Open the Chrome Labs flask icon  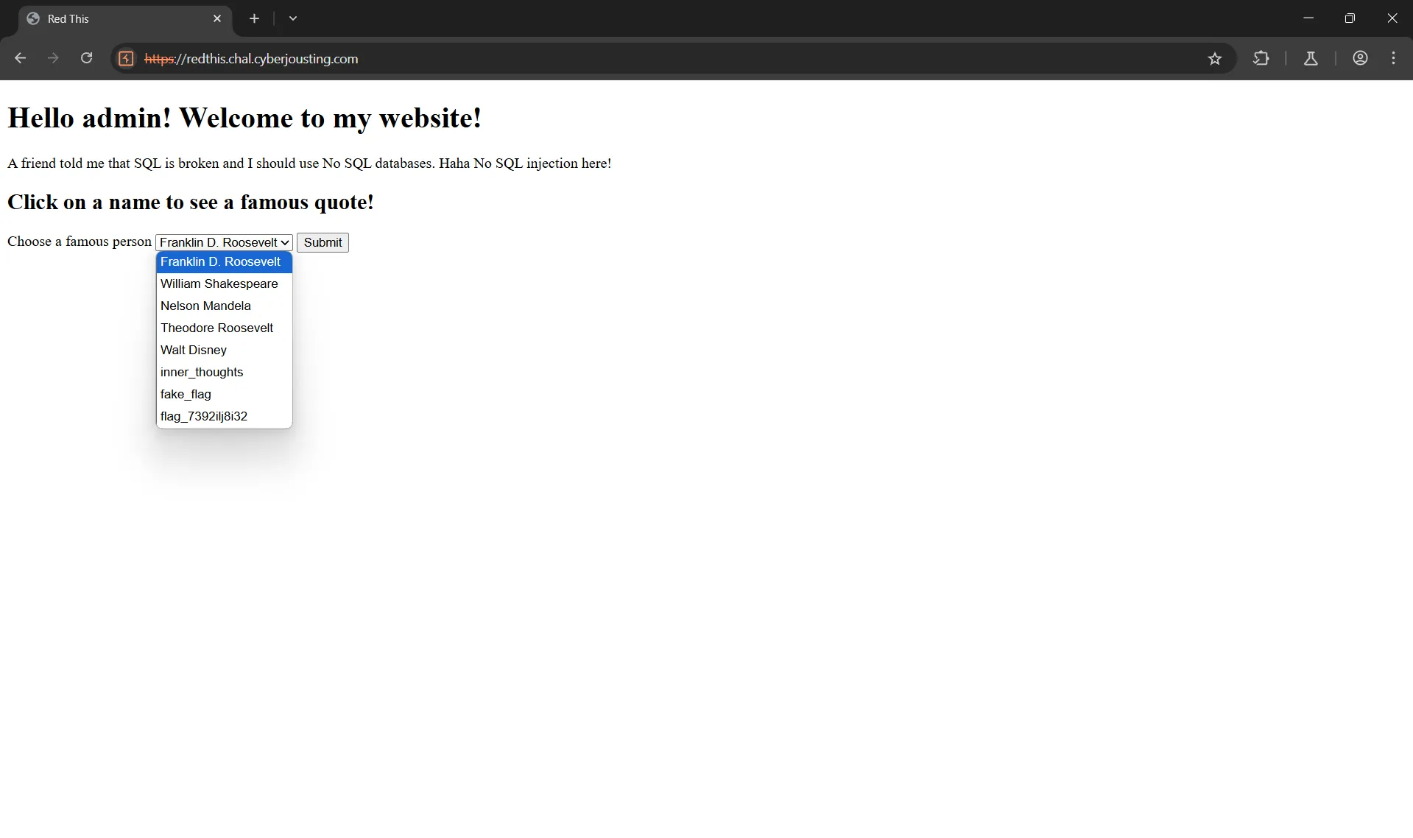1310,58
